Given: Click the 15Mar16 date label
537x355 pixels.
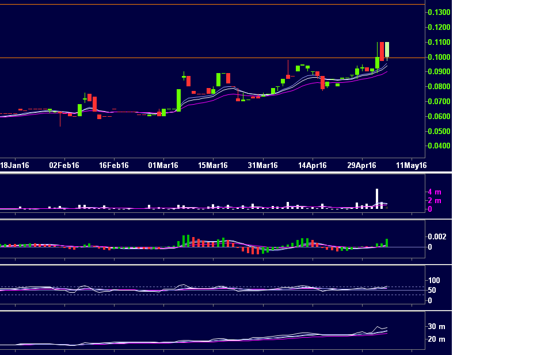Looking at the screenshot, I should tap(213, 165).
